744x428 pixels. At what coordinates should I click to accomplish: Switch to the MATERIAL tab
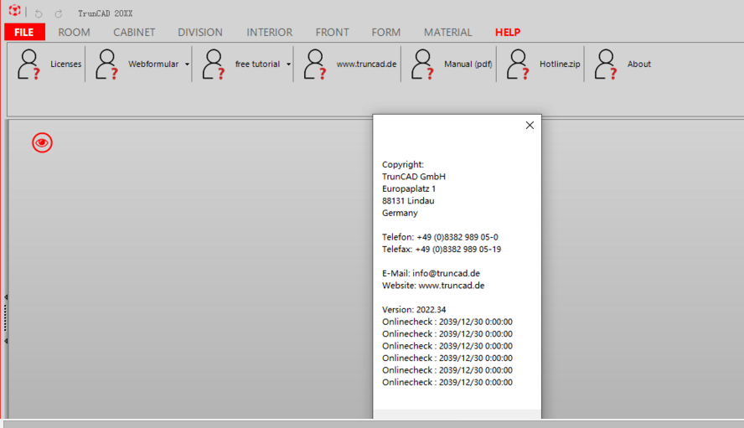coord(448,33)
